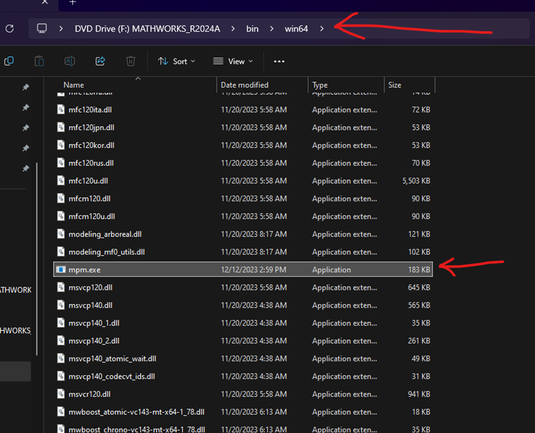Select the mpm.exe application icon

[61, 269]
